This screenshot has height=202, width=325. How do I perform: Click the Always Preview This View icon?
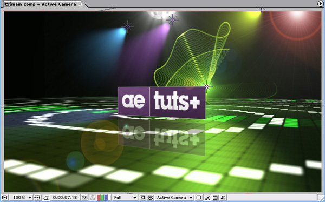pyautogui.click(x=4, y=198)
